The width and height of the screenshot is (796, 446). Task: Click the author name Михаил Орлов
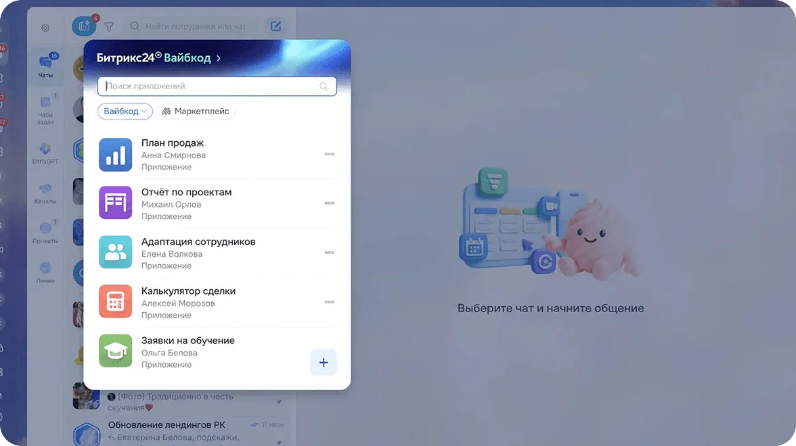click(171, 204)
